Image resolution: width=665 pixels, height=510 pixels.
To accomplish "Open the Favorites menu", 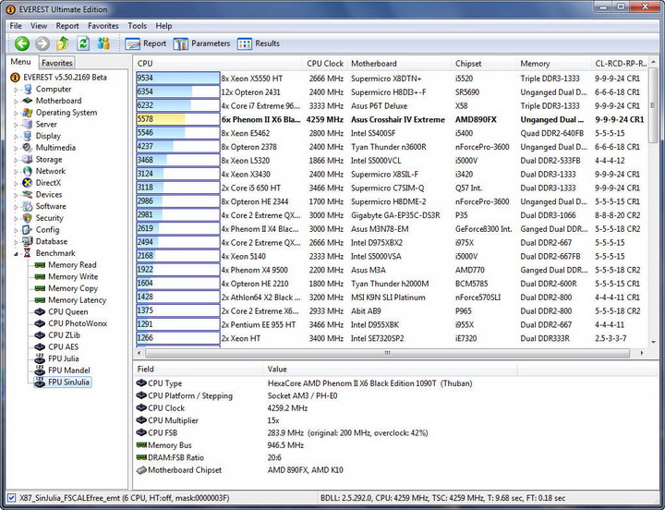I will (103, 26).
